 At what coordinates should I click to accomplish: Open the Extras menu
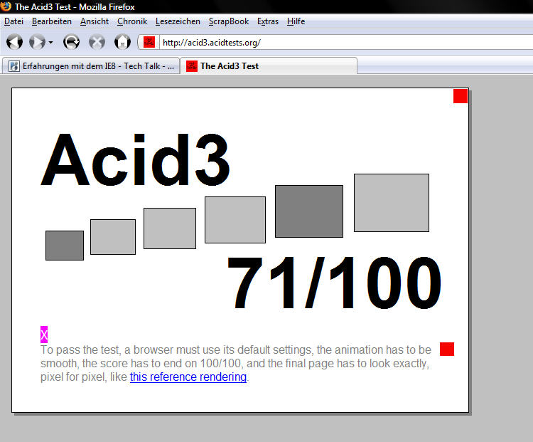coord(268,21)
